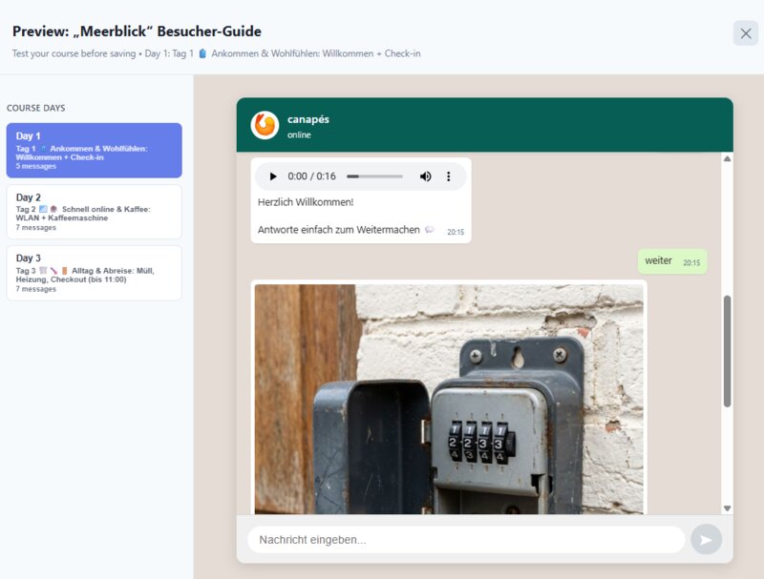
Task: Click the audio progress bar slider
Action: [x=377, y=176]
